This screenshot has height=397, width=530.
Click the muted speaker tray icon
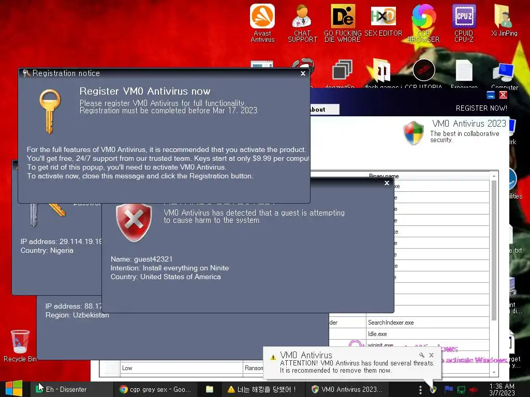474,390
